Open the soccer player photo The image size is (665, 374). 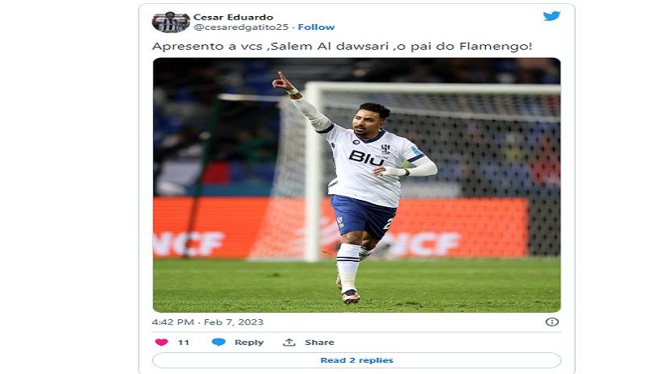(x=356, y=185)
